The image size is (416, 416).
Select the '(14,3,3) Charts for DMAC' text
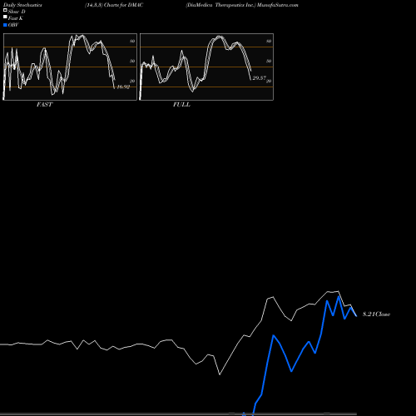coord(114,5)
